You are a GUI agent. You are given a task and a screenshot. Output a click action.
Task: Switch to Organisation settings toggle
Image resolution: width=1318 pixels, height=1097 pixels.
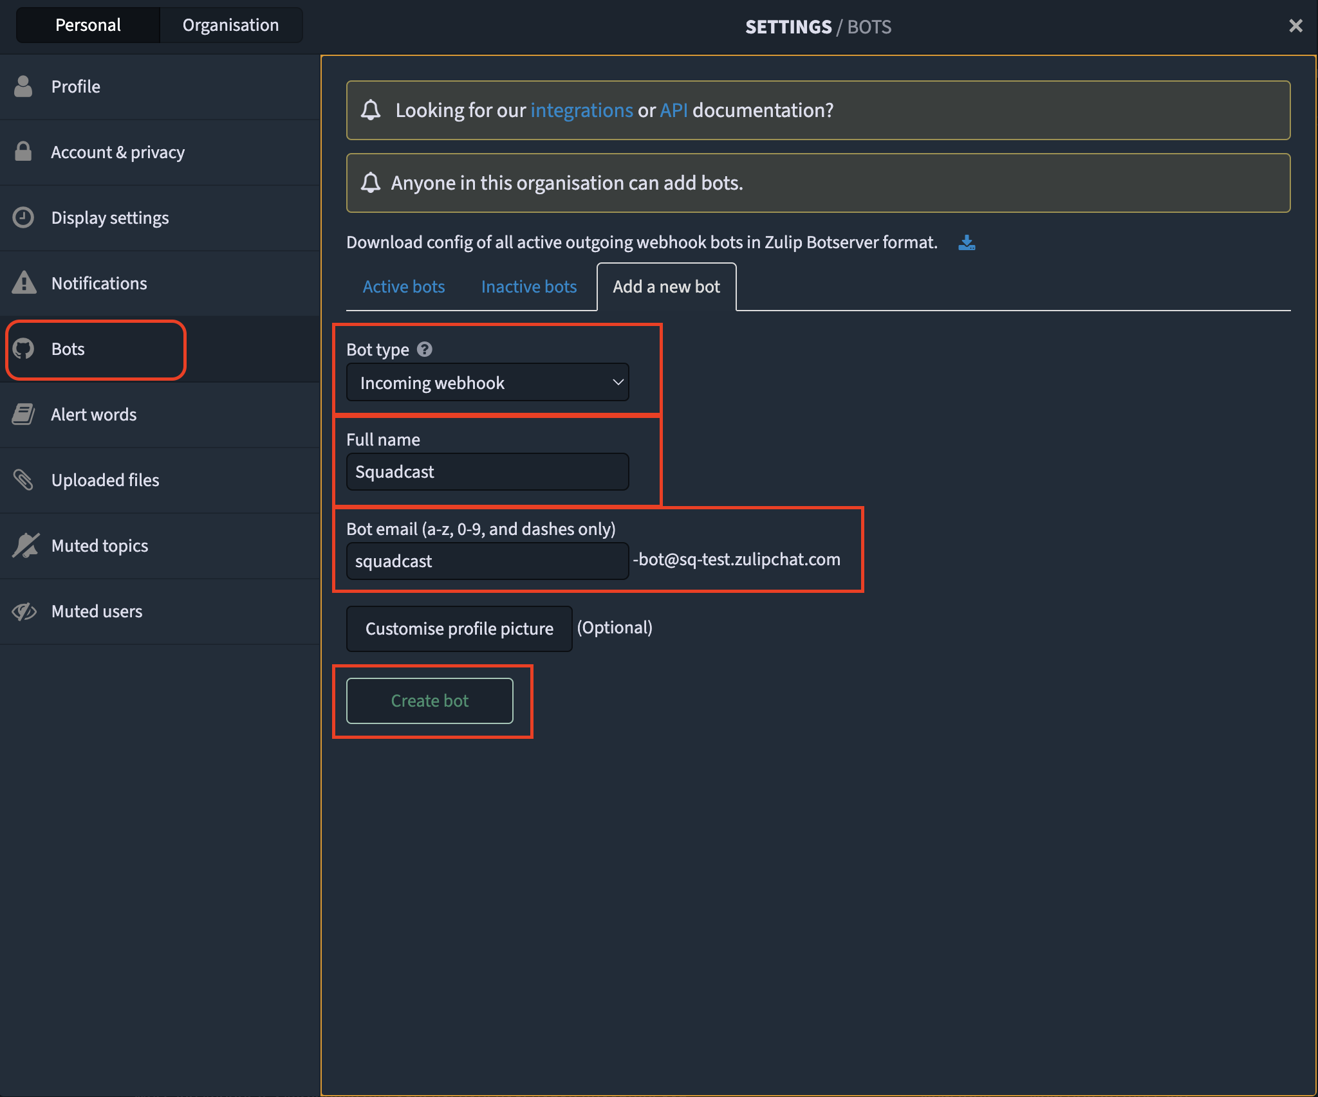tap(230, 25)
